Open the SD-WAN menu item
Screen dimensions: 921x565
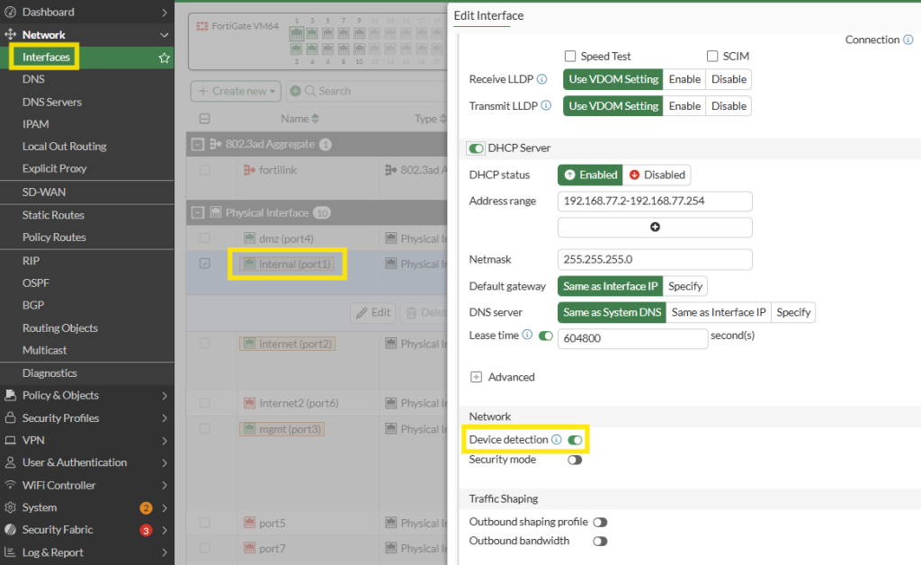point(44,192)
